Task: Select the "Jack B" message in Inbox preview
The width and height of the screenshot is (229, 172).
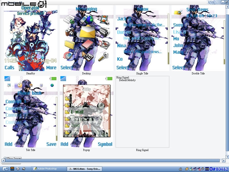Action: (x=124, y=19)
